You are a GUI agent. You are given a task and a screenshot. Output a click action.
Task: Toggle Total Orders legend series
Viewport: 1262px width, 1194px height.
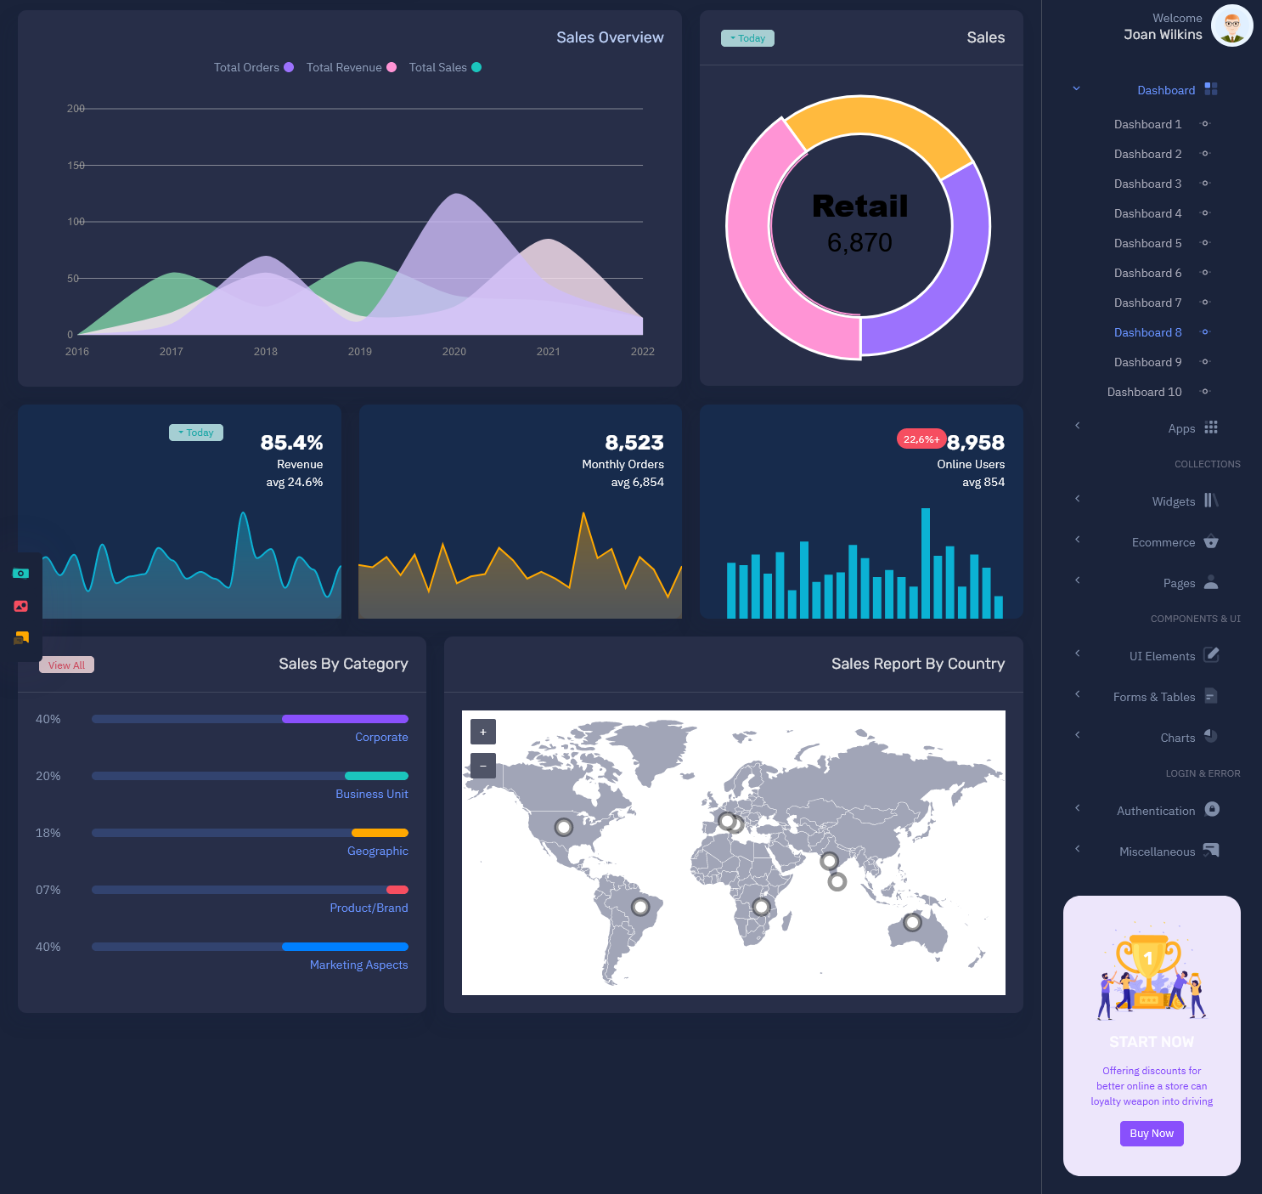tap(253, 67)
